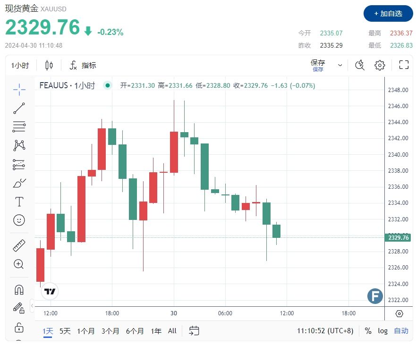The image size is (416, 345).
Task: Toggle the log scale button
Action: pyautogui.click(x=382, y=331)
